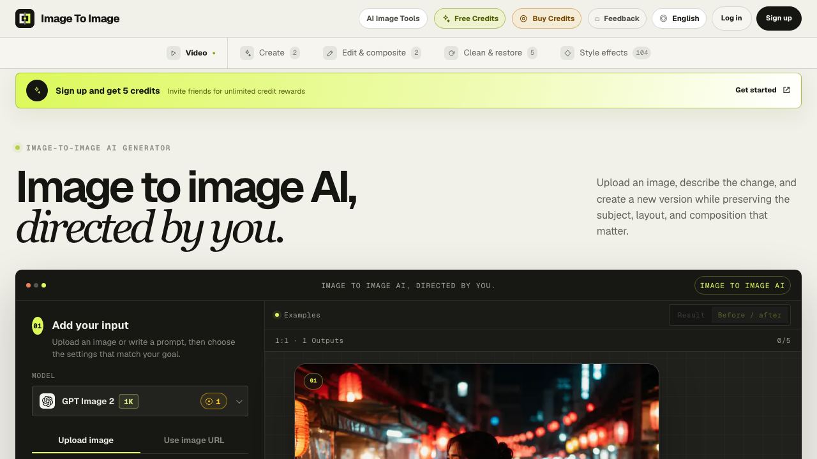817x459 pixels.
Task: Click the model dropdown chevron arrow
Action: click(239, 402)
